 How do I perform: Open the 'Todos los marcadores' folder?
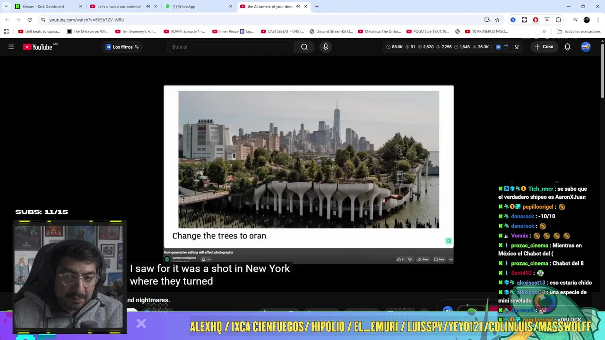point(579,32)
